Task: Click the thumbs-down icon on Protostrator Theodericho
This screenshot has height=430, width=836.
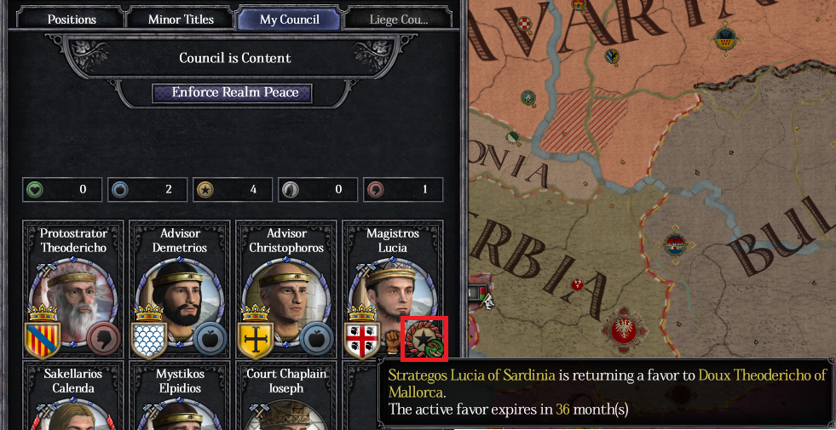Action: tap(103, 340)
